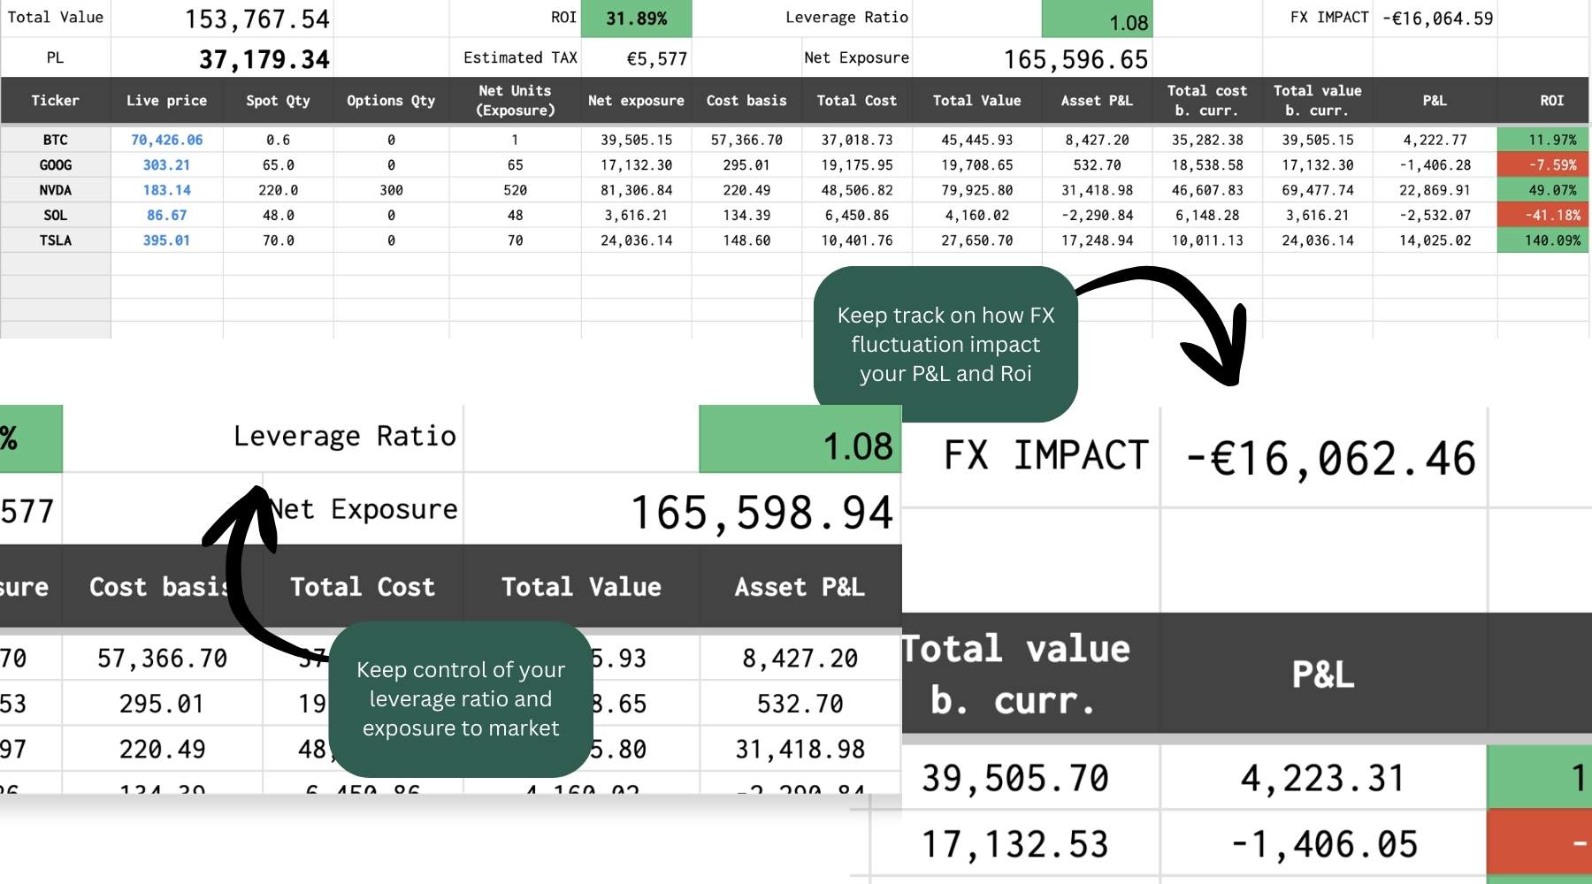Select the Live price column header
This screenshot has width=1592, height=884.
166,101
